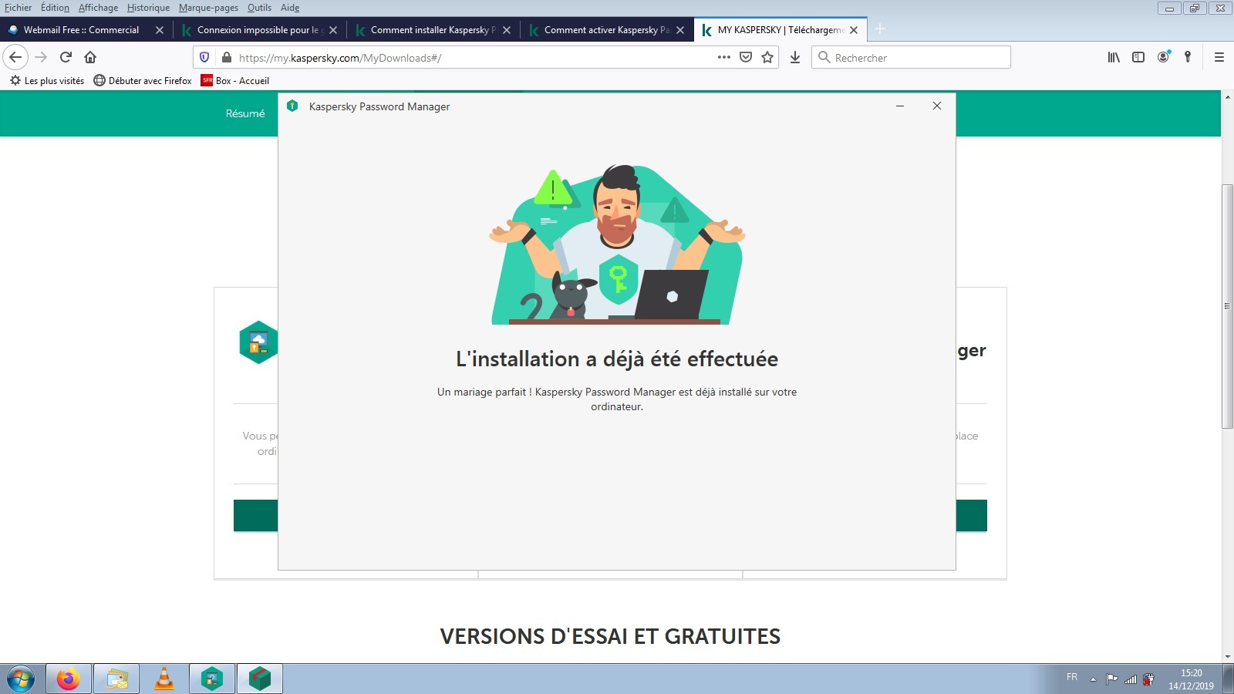Open the Outils menu
This screenshot has width=1234, height=694.
(259, 8)
